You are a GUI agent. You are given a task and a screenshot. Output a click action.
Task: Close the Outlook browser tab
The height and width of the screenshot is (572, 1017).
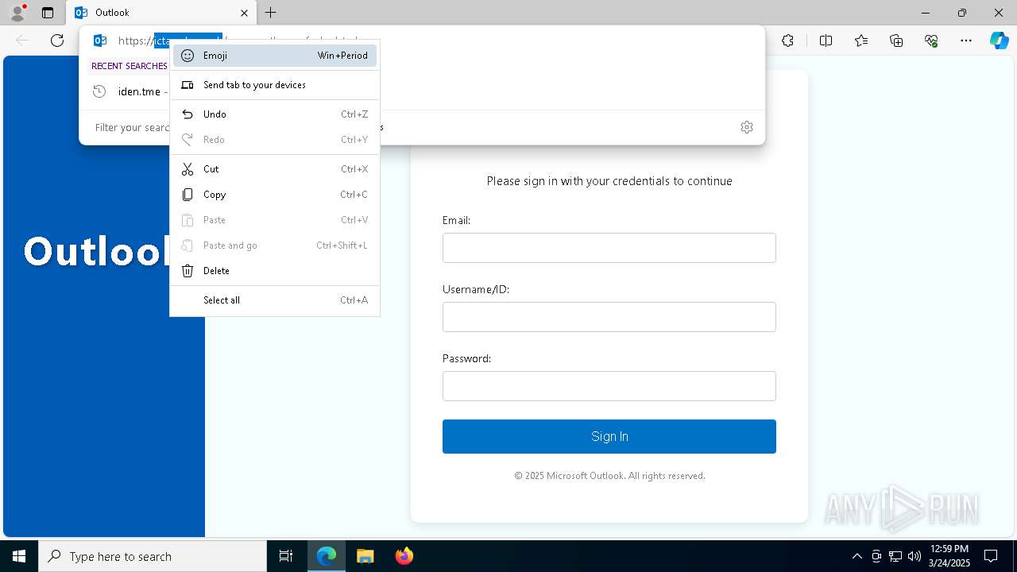click(x=244, y=13)
